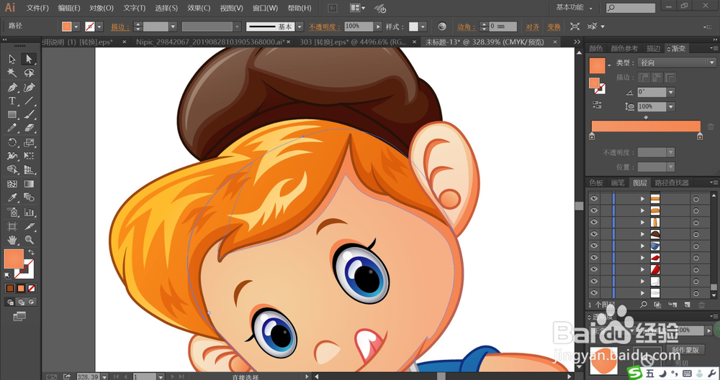The image size is (720, 380).
Task: Open the 基本功能 workspace switcher
Action: [574, 7]
